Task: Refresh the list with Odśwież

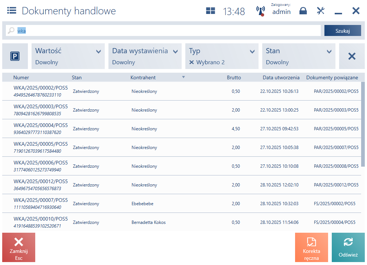Action: pyautogui.click(x=348, y=247)
